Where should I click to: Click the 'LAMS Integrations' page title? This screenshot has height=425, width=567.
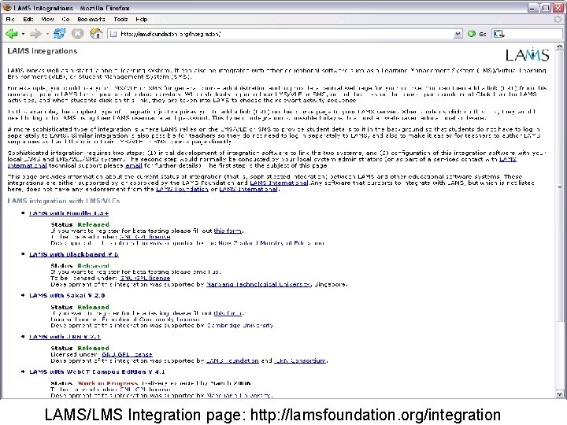coord(43,51)
